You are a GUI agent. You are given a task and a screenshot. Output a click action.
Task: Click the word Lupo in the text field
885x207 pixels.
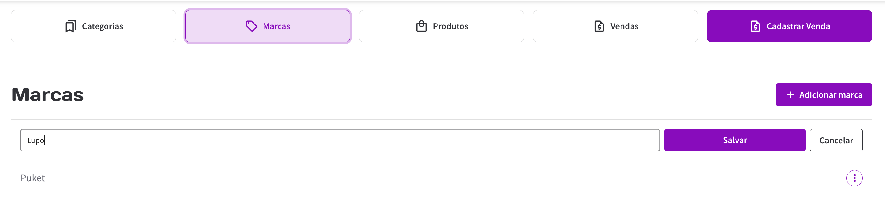(x=35, y=140)
